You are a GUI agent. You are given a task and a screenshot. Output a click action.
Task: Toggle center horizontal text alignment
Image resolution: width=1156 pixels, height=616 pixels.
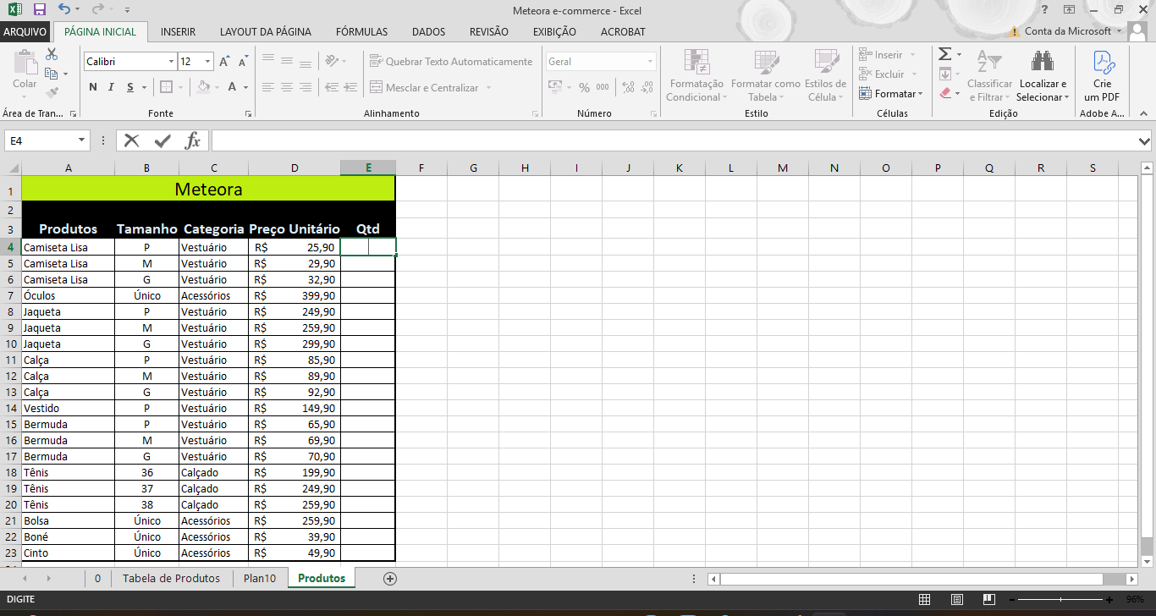click(287, 87)
